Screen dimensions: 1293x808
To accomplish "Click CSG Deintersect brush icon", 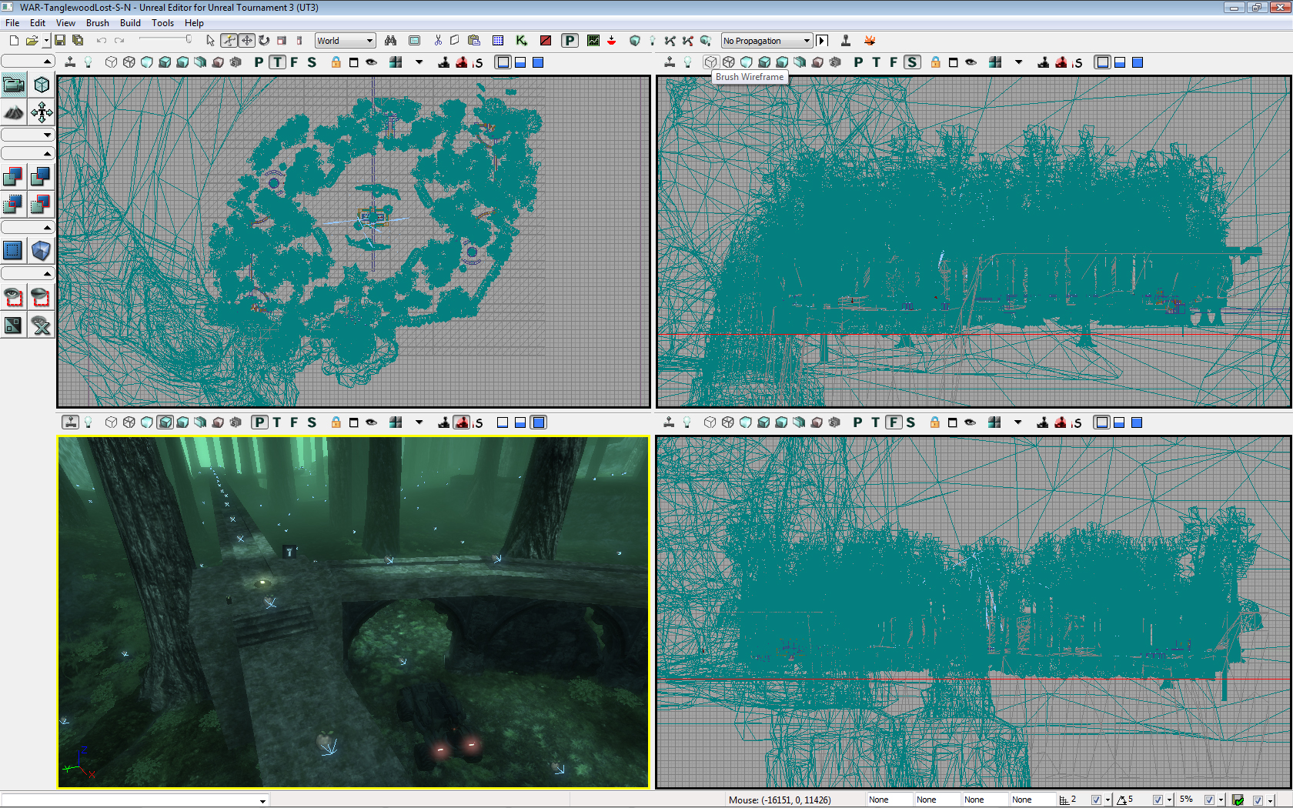I will pyautogui.click(x=41, y=204).
